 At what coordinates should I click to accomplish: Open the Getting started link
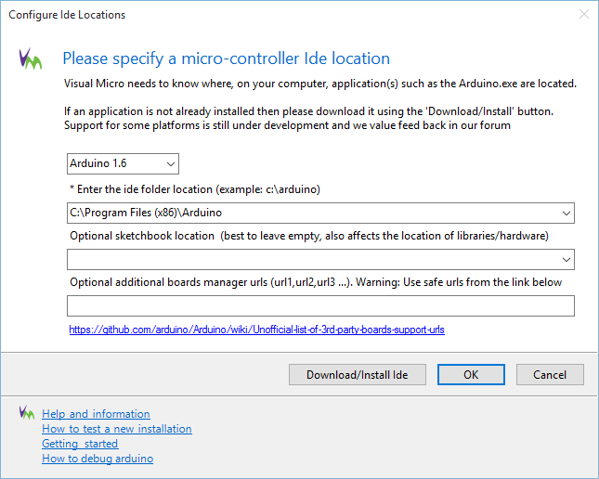(80, 444)
